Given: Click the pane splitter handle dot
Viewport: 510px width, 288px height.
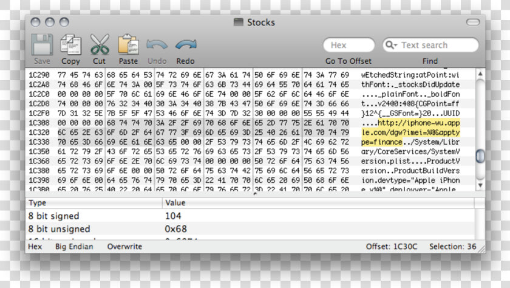Looking at the screenshot, I should [255, 194].
